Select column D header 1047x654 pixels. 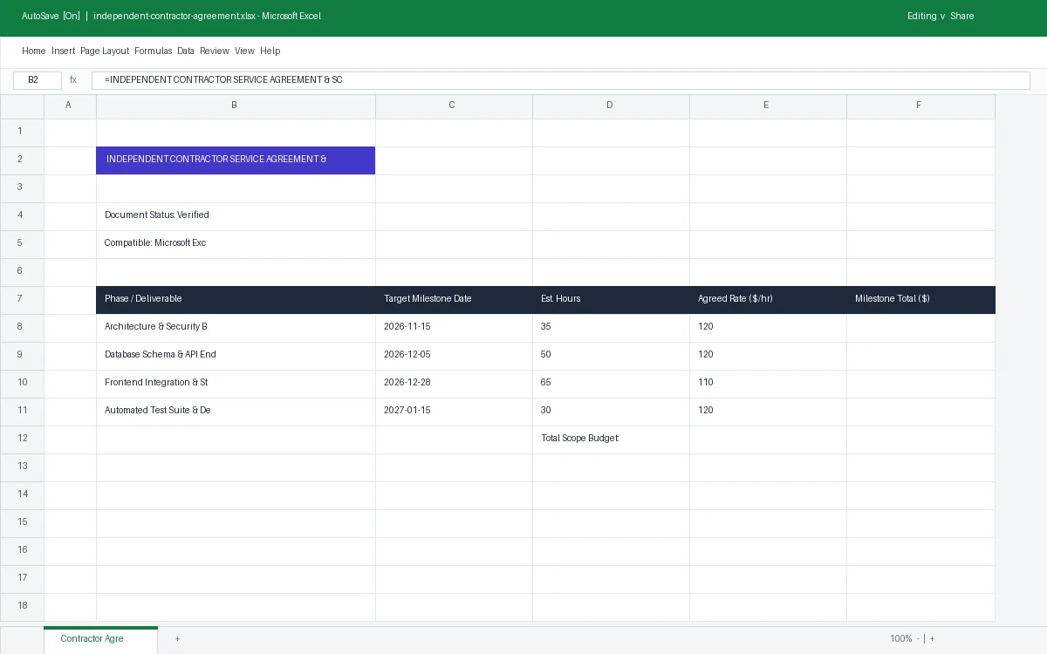click(x=611, y=106)
